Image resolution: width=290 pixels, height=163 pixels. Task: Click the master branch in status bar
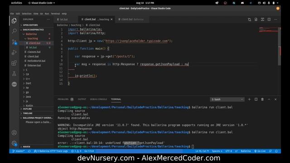[x=18, y=151]
